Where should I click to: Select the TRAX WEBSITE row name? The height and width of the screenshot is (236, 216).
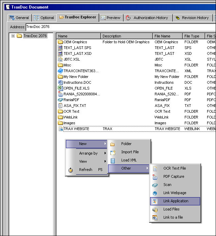(76, 129)
